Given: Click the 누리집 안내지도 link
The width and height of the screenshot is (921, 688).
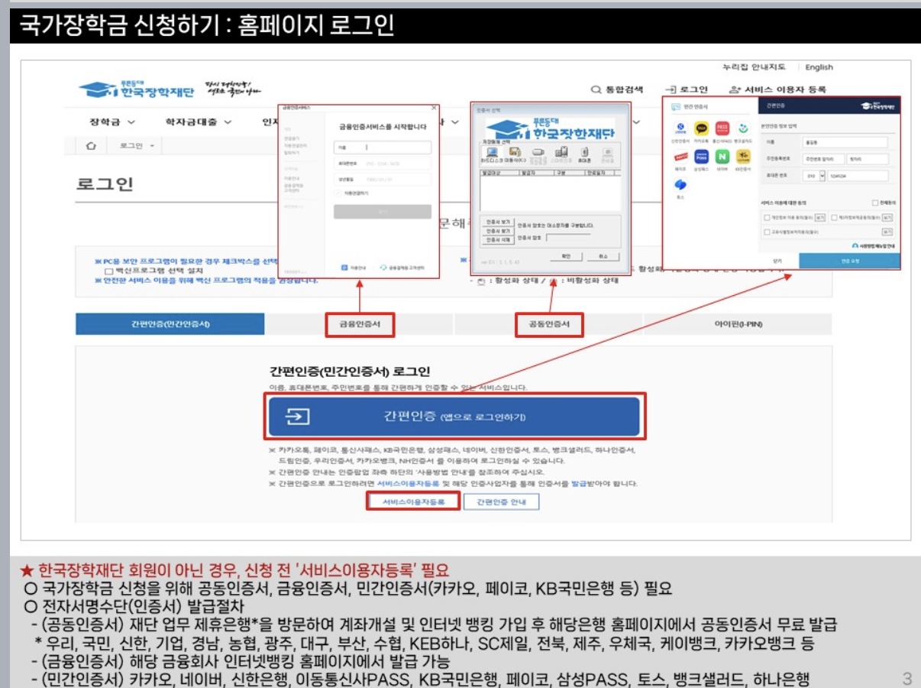Looking at the screenshot, I should coord(753,67).
